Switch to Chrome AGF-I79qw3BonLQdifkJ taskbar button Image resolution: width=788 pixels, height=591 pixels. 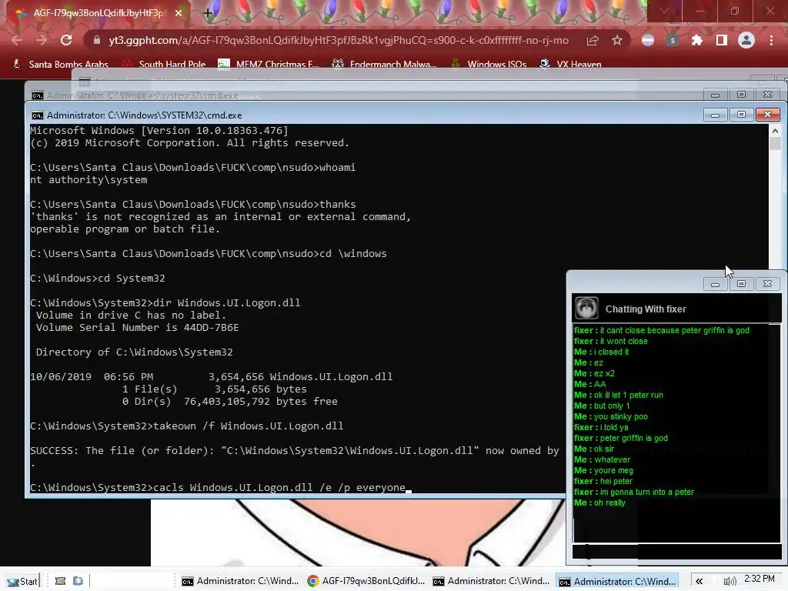[x=366, y=581]
